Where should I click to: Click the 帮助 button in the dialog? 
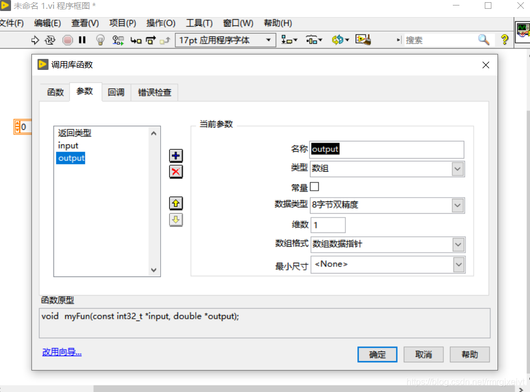tap(470, 355)
